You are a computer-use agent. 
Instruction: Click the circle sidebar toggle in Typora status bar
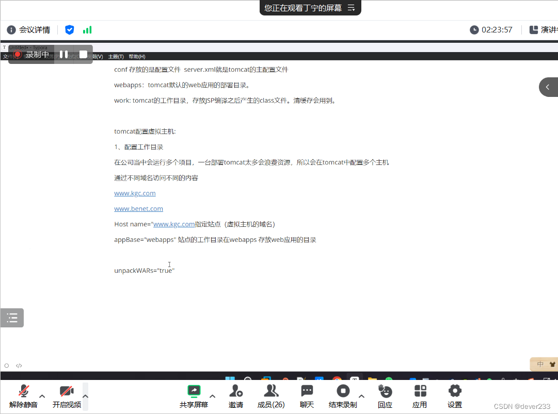pos(6,366)
